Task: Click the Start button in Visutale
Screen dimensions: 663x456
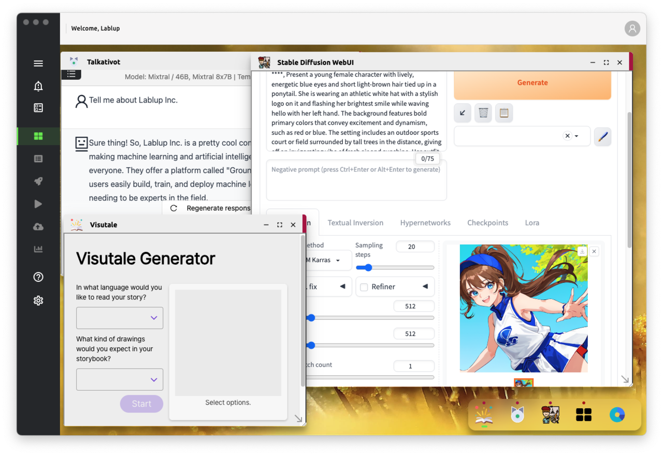Action: pyautogui.click(x=141, y=404)
